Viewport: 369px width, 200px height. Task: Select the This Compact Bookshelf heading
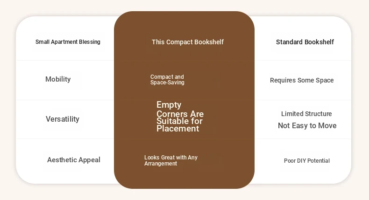pyautogui.click(x=187, y=42)
